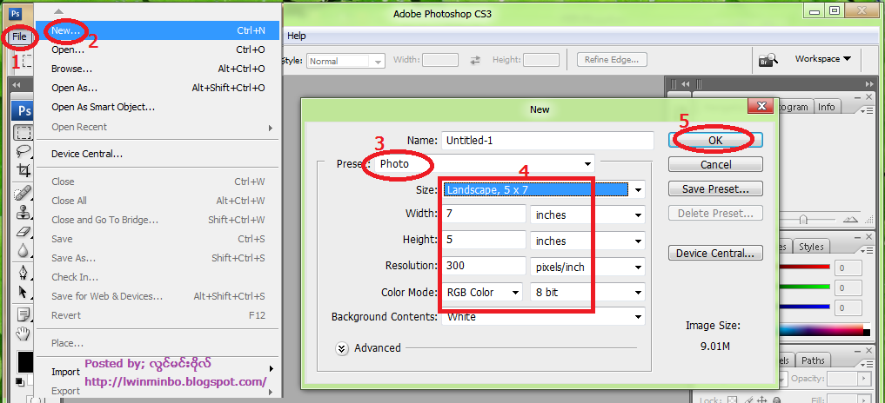Switch to the Styles panel tab

pyautogui.click(x=812, y=247)
